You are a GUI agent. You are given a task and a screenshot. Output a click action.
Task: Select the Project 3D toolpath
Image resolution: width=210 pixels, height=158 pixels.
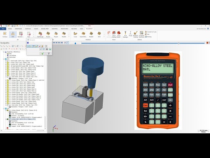56,34
